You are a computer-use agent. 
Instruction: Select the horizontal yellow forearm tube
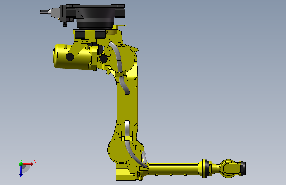(x=173, y=169)
